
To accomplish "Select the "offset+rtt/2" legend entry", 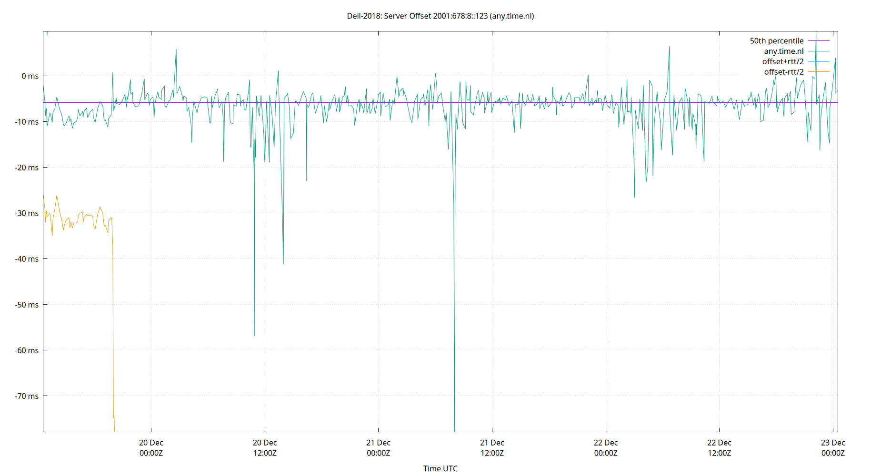I will pos(783,61).
